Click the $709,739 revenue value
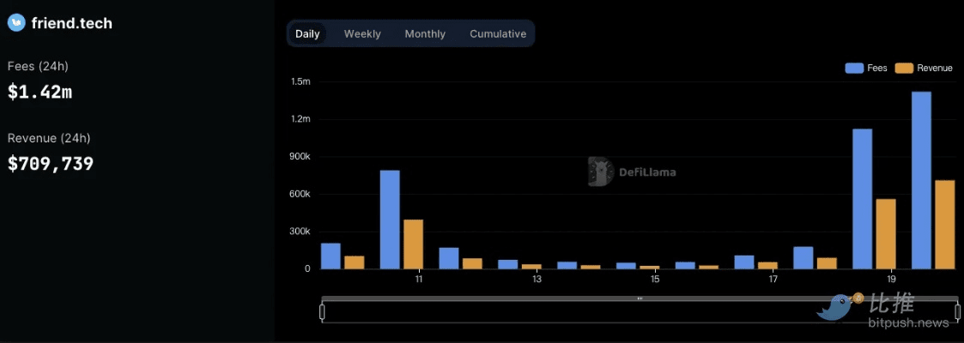Image resolution: width=964 pixels, height=343 pixels. coord(51,164)
